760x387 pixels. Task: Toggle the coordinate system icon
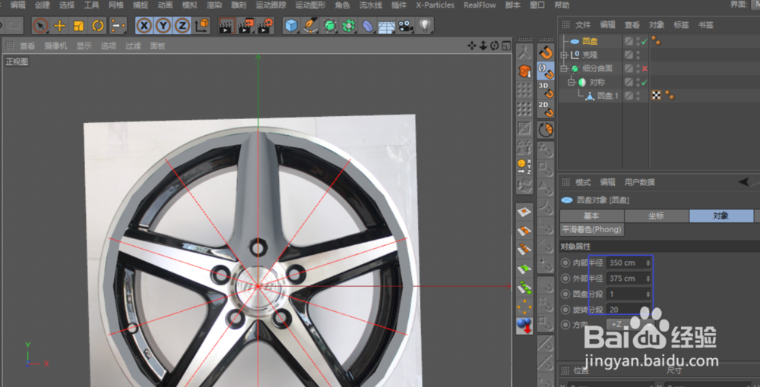(x=201, y=26)
